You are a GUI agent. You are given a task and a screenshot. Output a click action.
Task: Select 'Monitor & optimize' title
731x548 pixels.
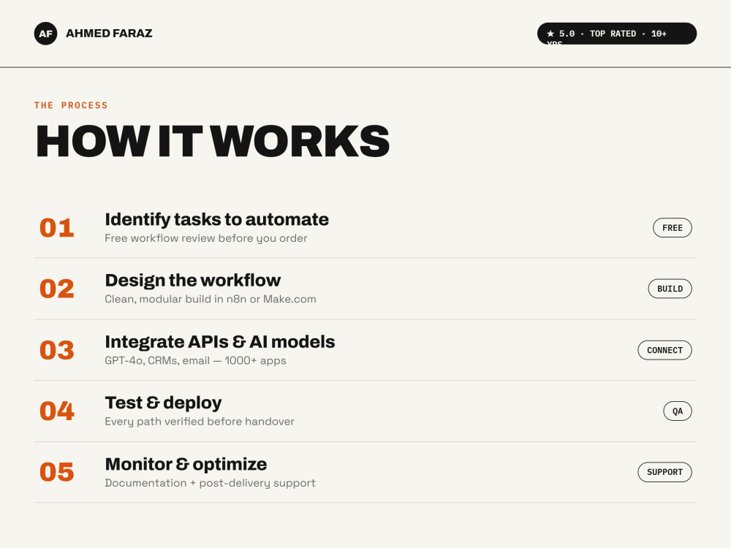(186, 465)
